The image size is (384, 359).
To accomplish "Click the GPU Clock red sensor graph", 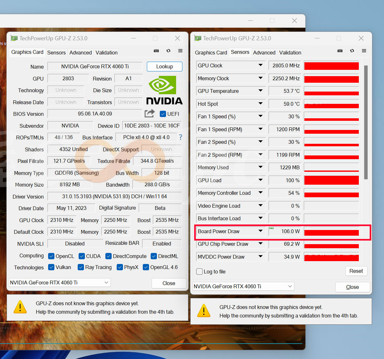I will [331, 65].
